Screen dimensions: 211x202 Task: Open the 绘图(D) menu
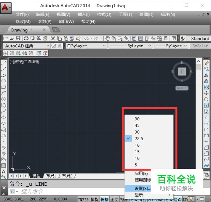(146, 14)
